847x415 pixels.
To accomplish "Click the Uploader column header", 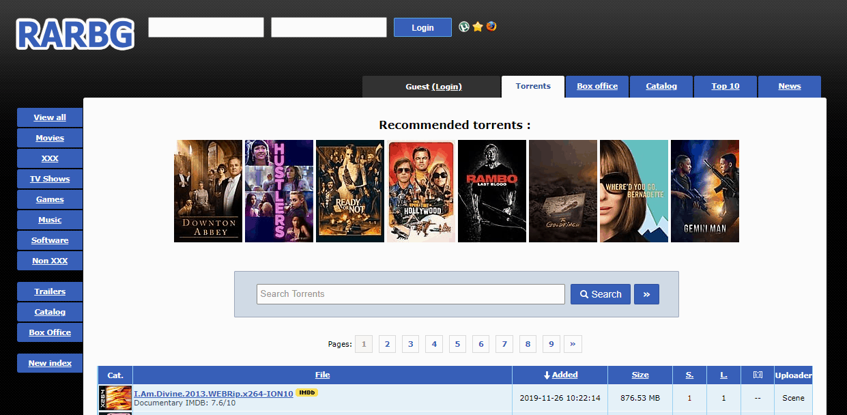I will click(794, 375).
